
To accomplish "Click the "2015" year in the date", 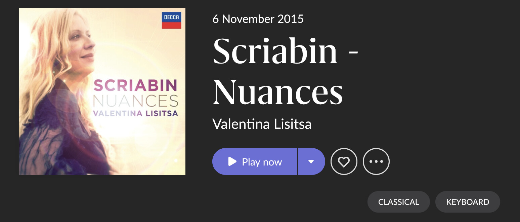I will 291,19.
